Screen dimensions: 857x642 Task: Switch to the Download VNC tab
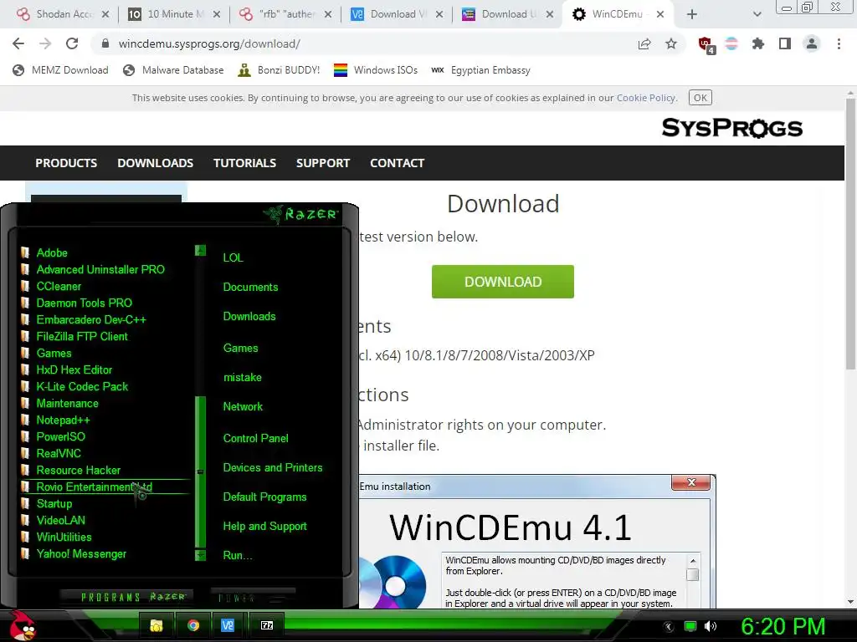[x=397, y=14]
